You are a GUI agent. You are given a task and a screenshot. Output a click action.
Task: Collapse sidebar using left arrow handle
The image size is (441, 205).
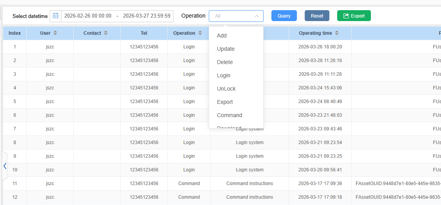5,166
